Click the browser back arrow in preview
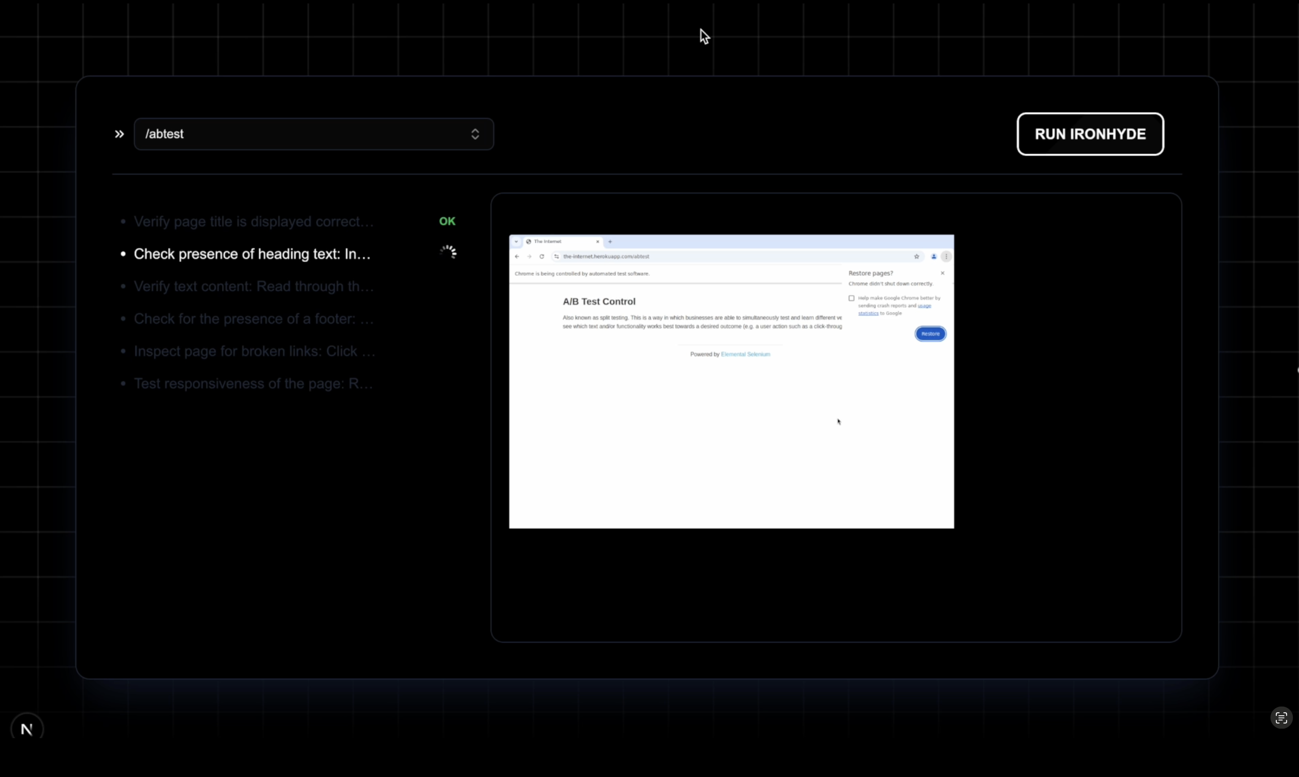1299x777 pixels. 517,256
